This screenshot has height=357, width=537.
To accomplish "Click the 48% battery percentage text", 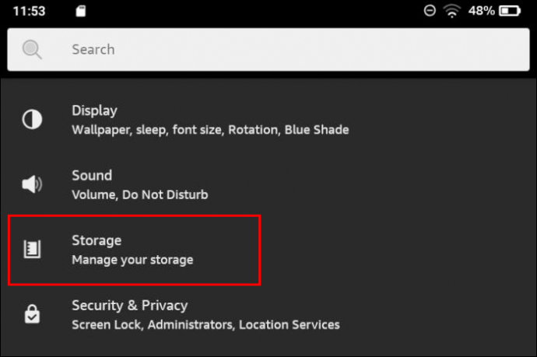I will coord(480,11).
